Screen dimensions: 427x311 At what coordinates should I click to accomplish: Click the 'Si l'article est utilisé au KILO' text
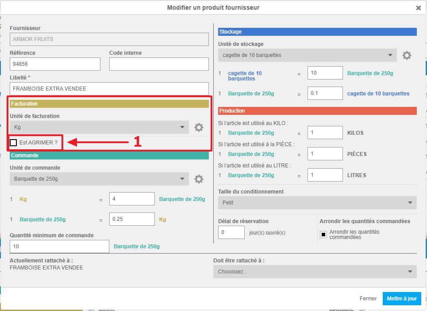tap(253, 123)
